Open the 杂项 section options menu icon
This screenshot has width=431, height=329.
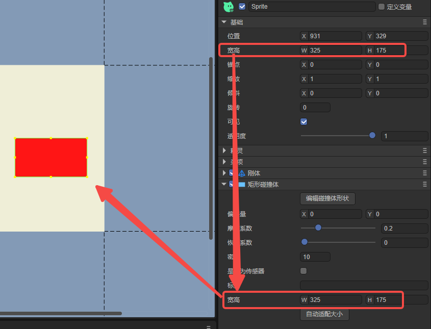[425, 162]
